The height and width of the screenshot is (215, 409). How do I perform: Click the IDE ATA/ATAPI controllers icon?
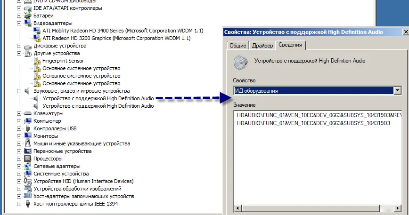click(28, 8)
